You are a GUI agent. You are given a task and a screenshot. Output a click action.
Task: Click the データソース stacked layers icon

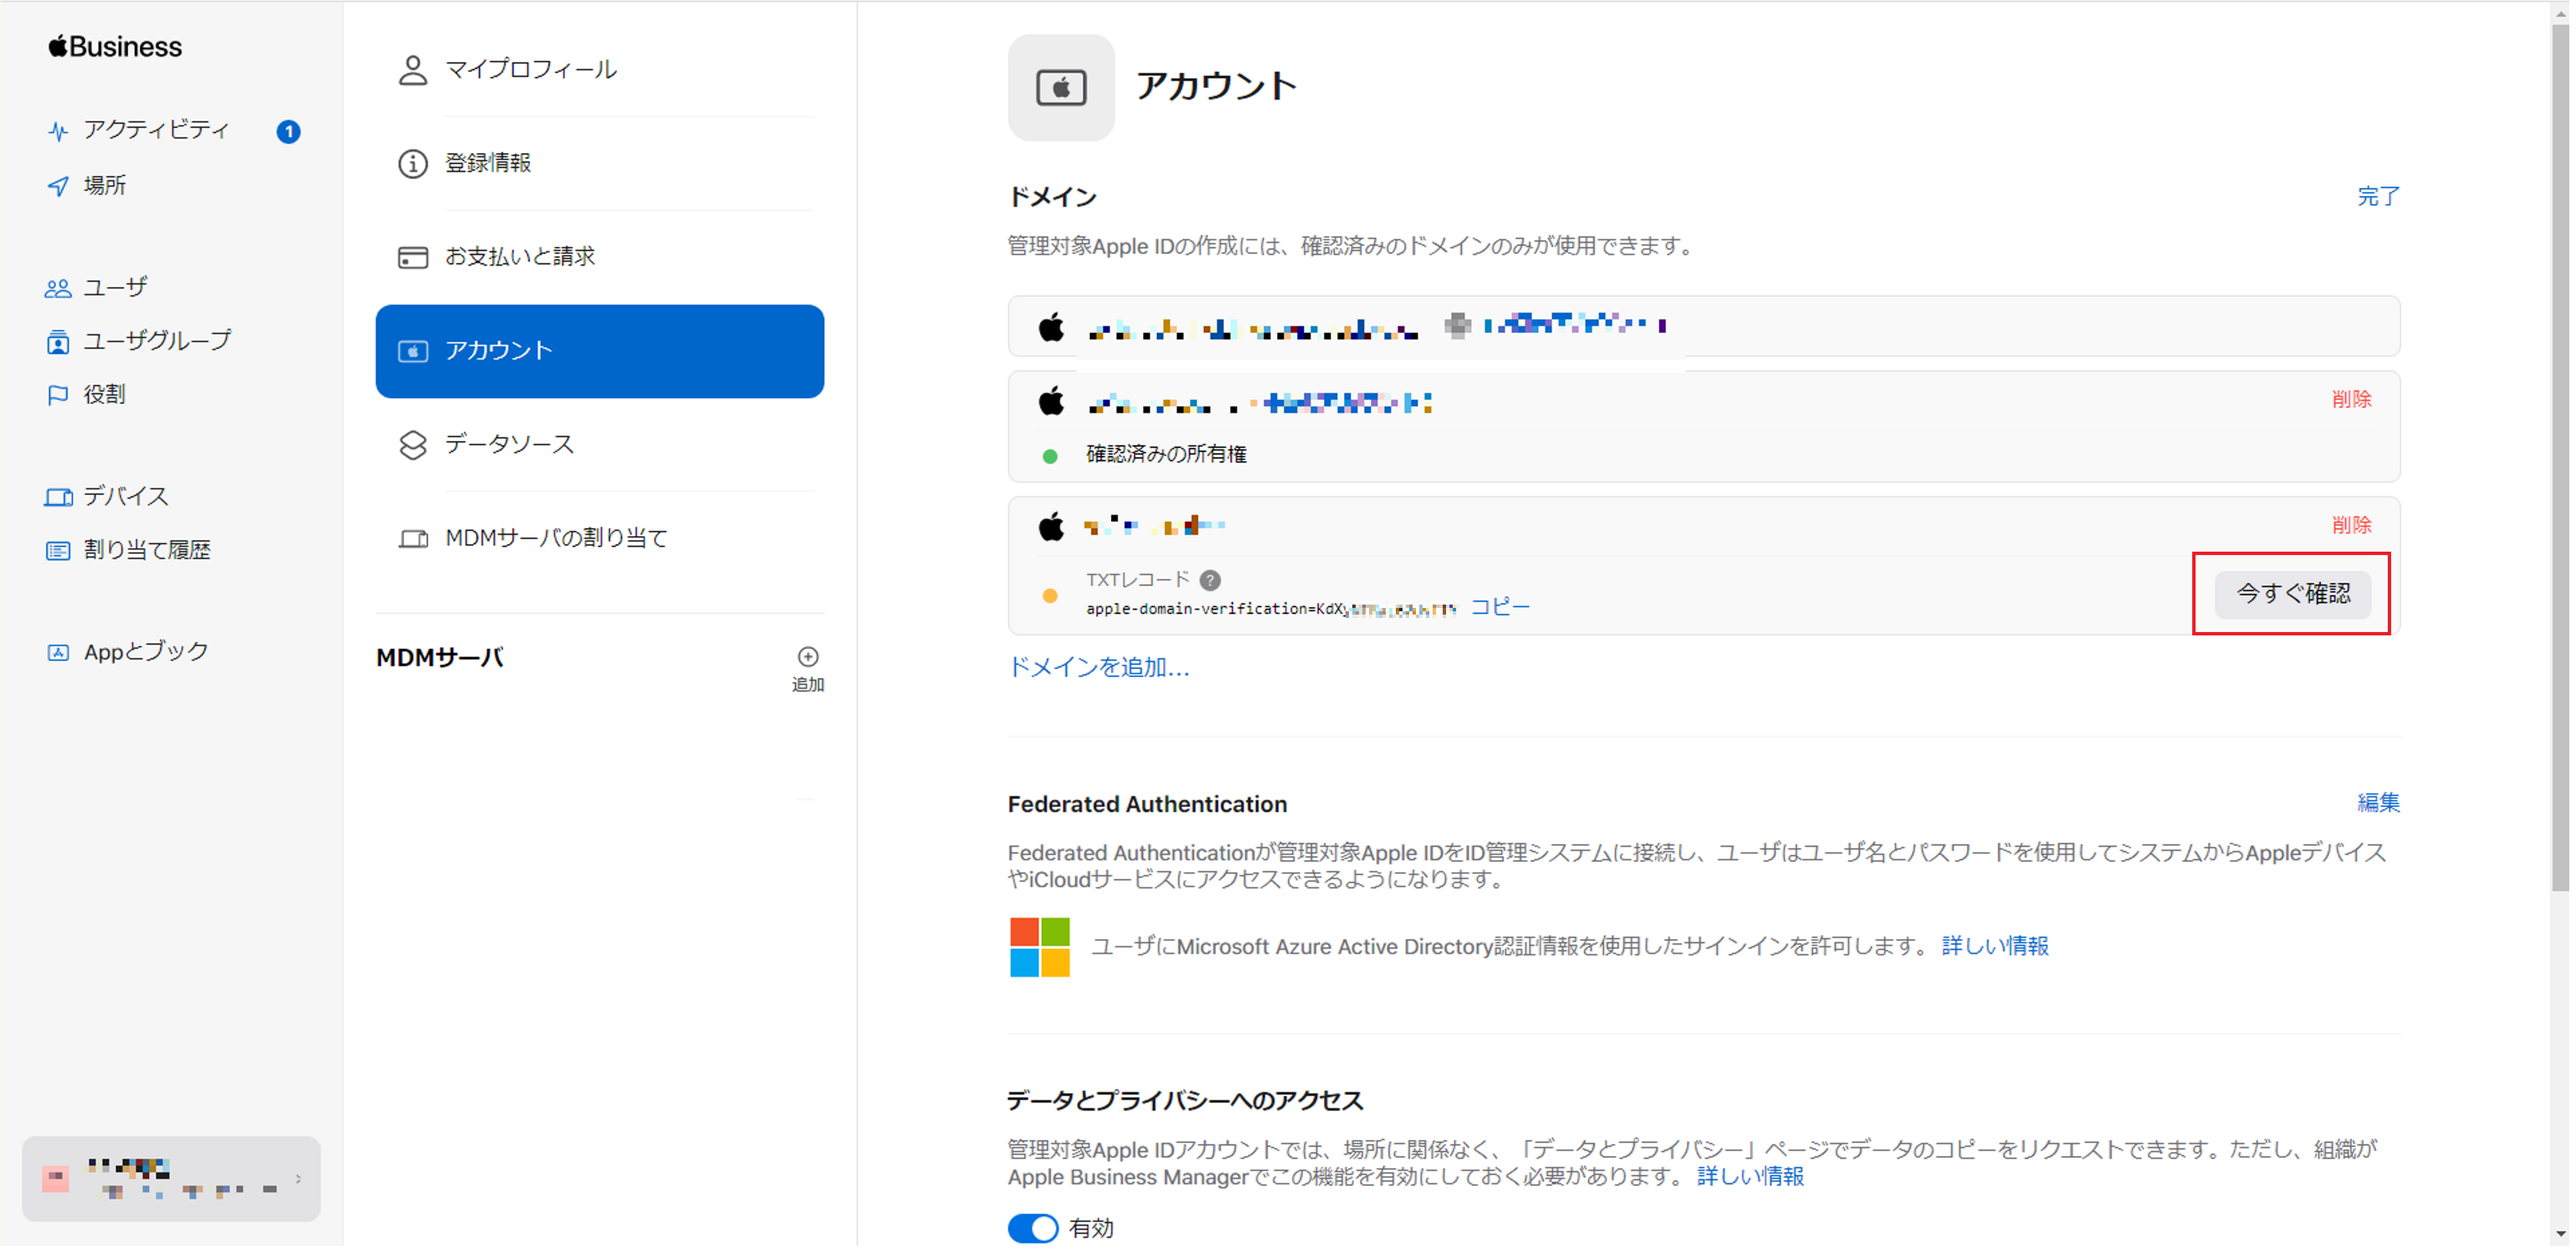coord(413,446)
